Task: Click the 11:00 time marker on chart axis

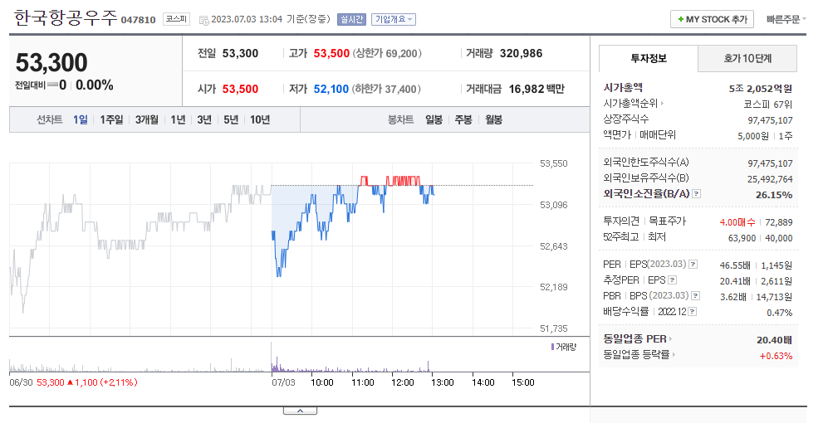Action: [x=363, y=382]
